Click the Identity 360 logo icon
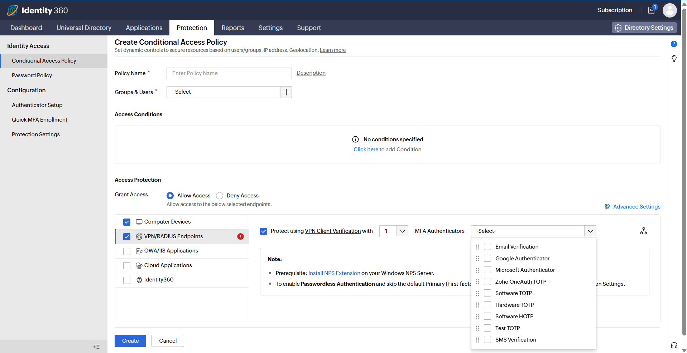Viewport: 687px width, 353px height. [x=13, y=10]
